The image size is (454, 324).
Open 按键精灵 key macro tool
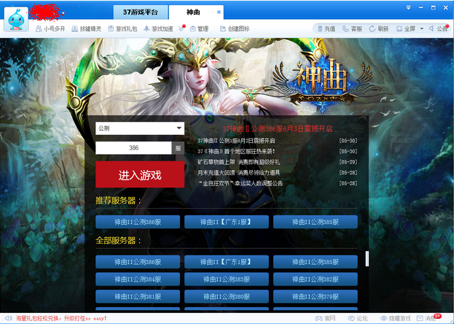(86, 28)
